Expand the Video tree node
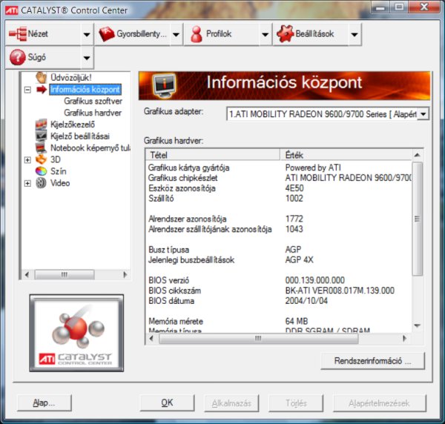Screen dimensions: 445x424 click(x=27, y=183)
